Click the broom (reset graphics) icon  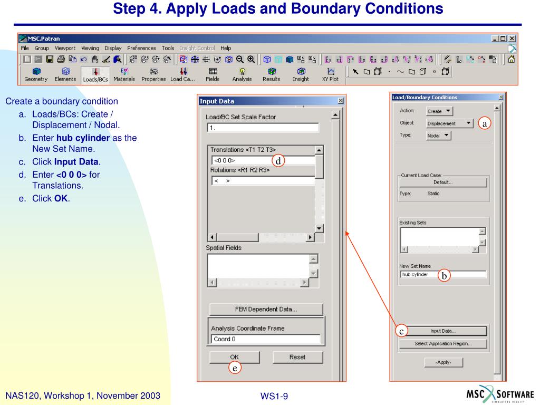(x=106, y=59)
